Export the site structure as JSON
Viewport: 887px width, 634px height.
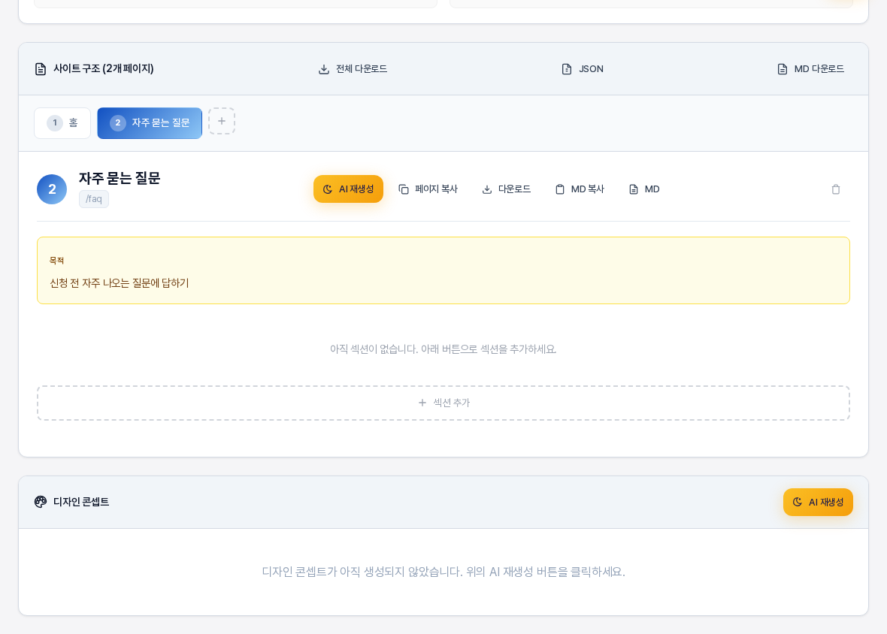pos(583,69)
